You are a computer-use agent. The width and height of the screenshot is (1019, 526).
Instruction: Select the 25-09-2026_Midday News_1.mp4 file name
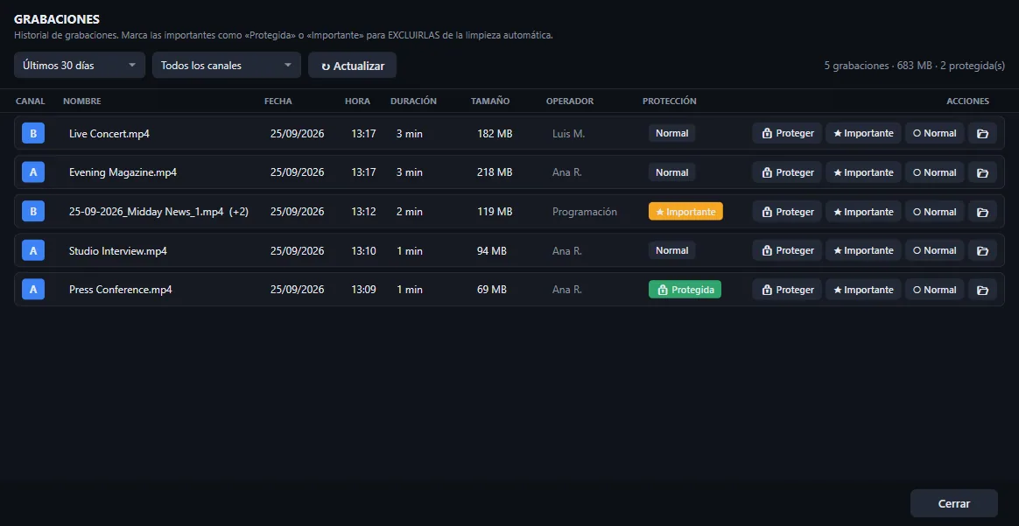[x=146, y=212]
